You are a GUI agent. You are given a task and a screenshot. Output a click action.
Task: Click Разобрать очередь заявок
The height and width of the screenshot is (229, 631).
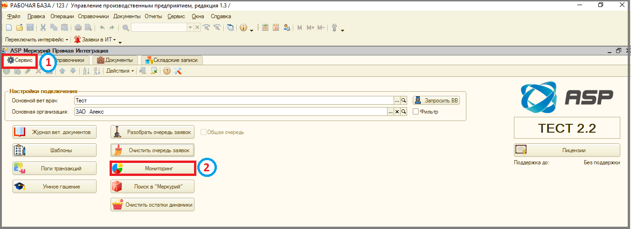pos(153,132)
